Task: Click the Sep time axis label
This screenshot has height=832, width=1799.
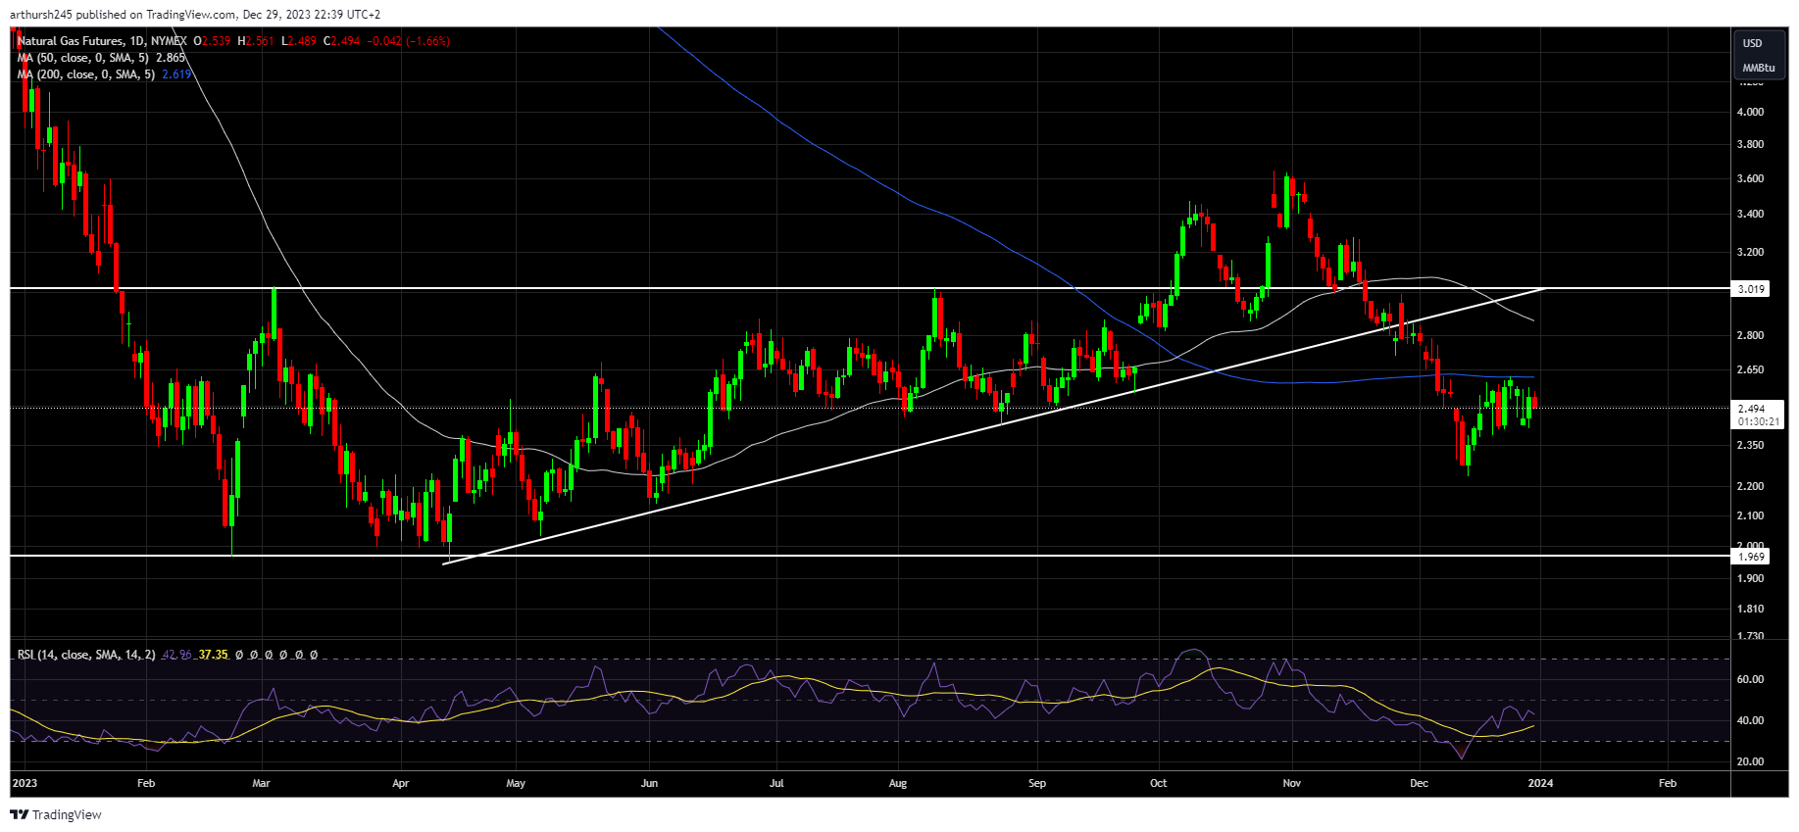Action: (1037, 783)
